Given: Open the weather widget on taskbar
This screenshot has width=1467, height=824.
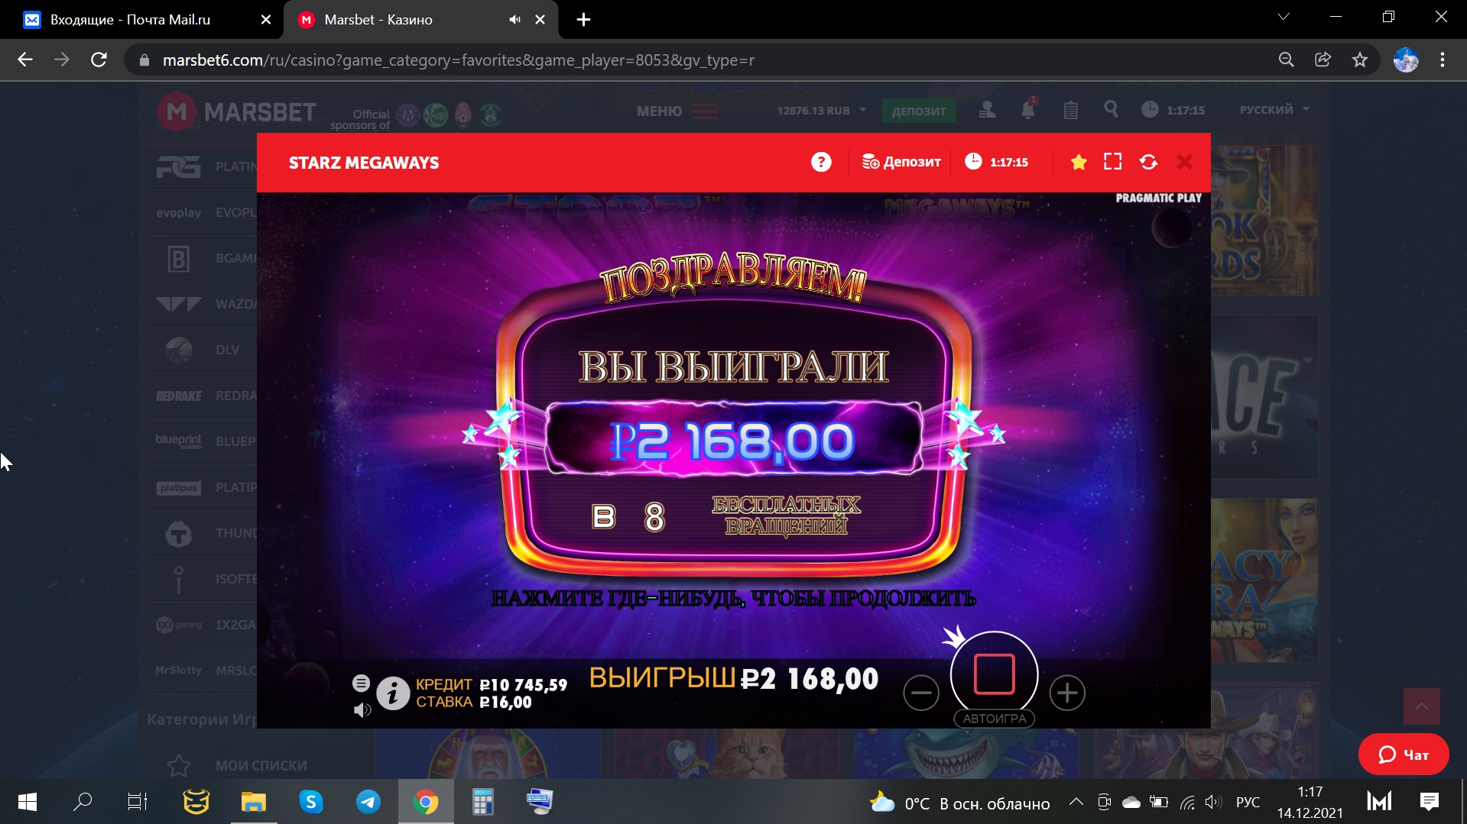Looking at the screenshot, I should coord(960,803).
